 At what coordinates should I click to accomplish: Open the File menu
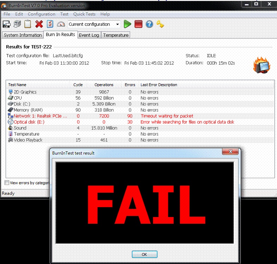[7, 14]
